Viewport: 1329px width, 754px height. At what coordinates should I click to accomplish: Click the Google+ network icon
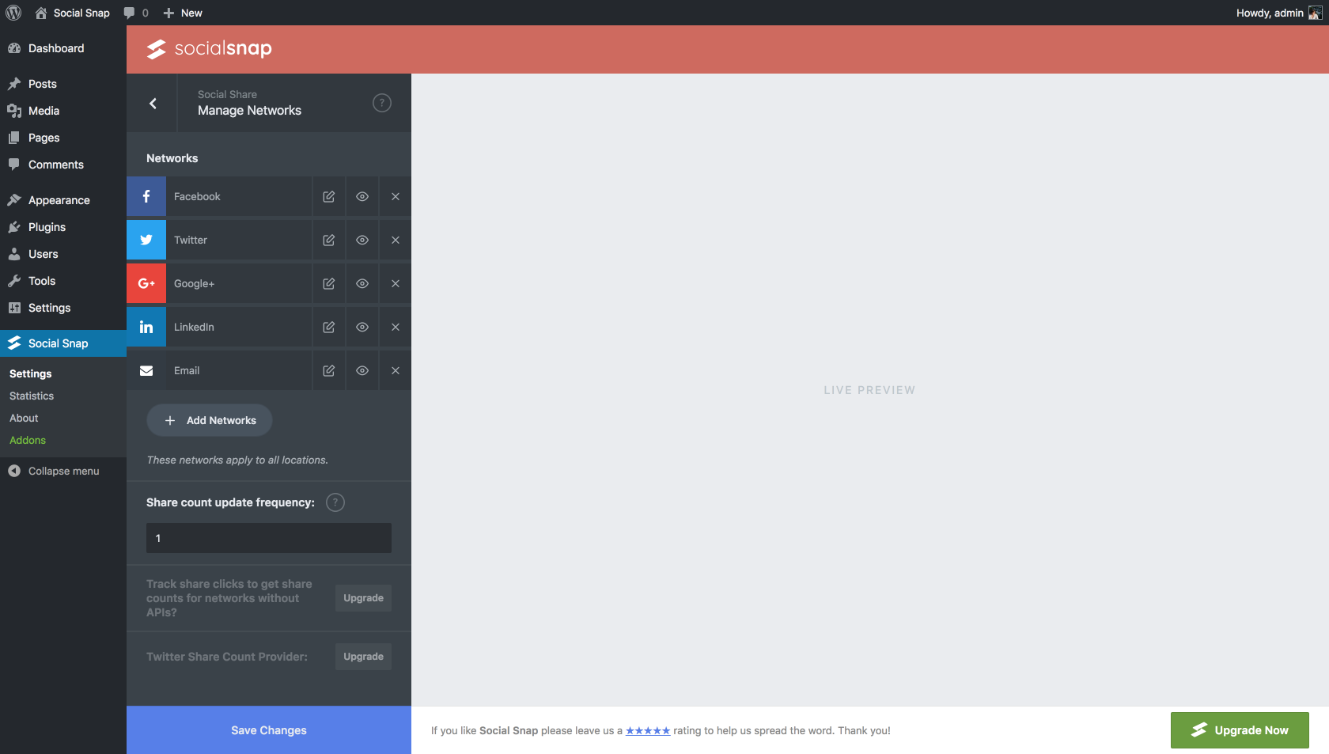coord(146,283)
